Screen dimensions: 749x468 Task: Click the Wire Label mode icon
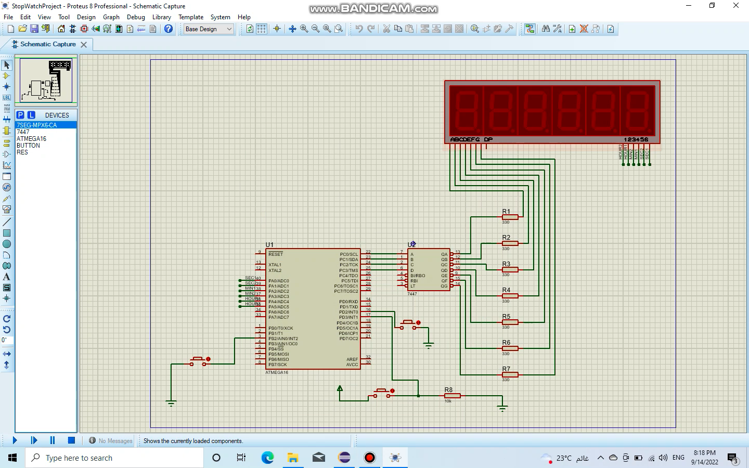pyautogui.click(x=7, y=98)
